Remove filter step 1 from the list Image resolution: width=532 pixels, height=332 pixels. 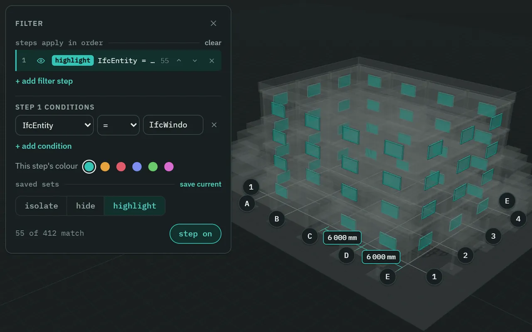pos(212,61)
